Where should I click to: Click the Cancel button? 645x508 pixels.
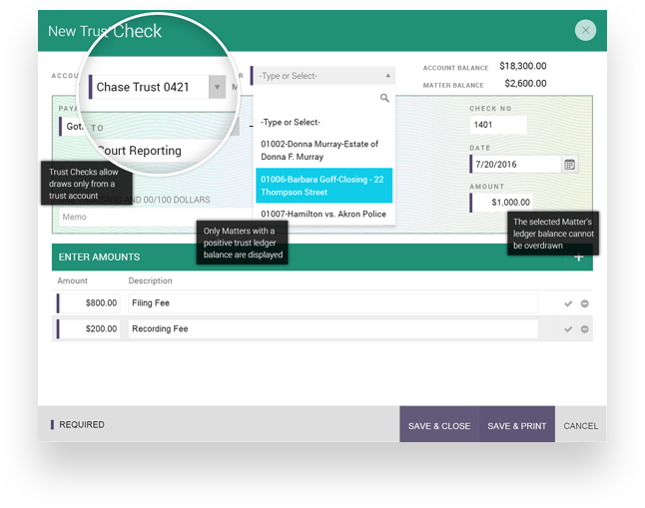point(580,426)
